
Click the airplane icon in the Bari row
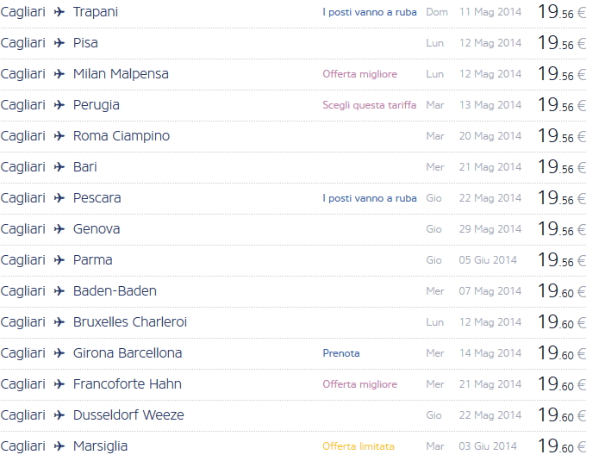59,167
